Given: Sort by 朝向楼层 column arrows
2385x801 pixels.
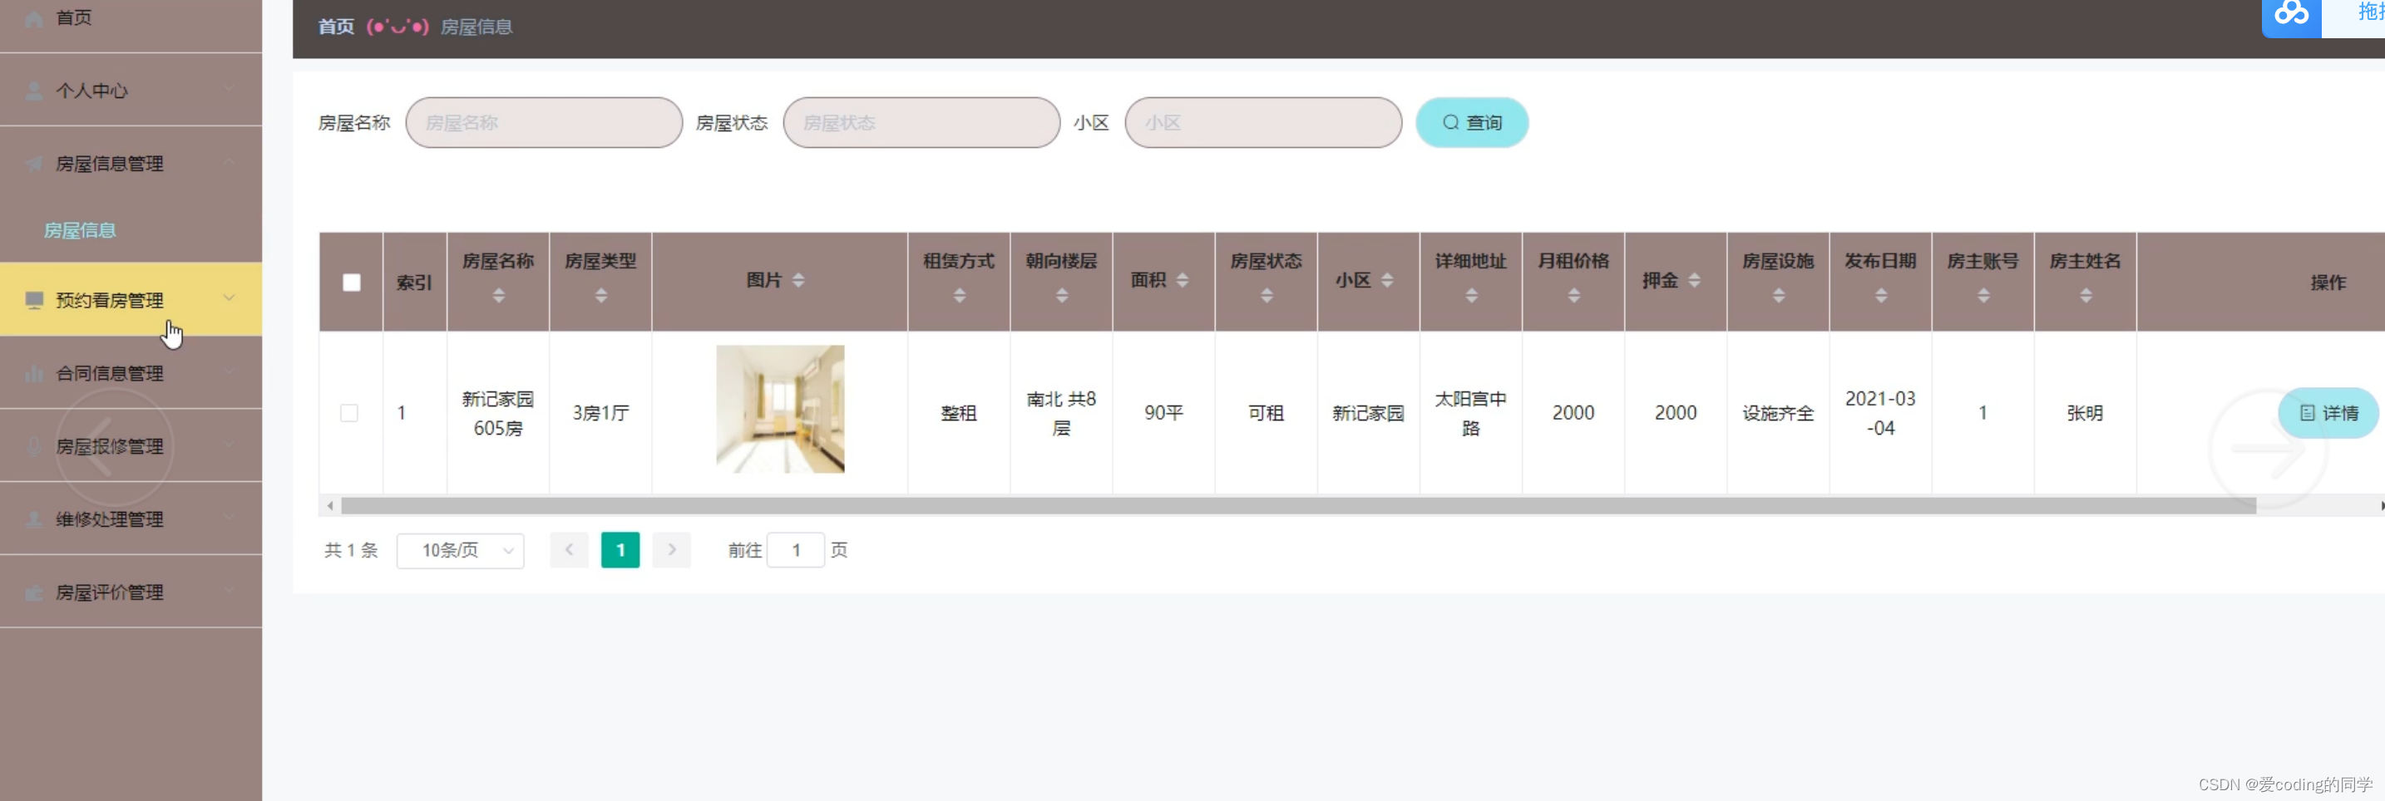Looking at the screenshot, I should [x=1062, y=295].
